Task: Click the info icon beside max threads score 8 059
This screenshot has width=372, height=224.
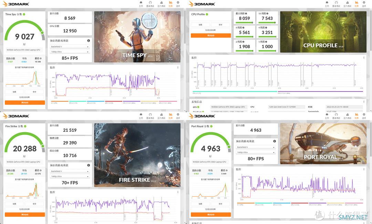Action: 246,13
